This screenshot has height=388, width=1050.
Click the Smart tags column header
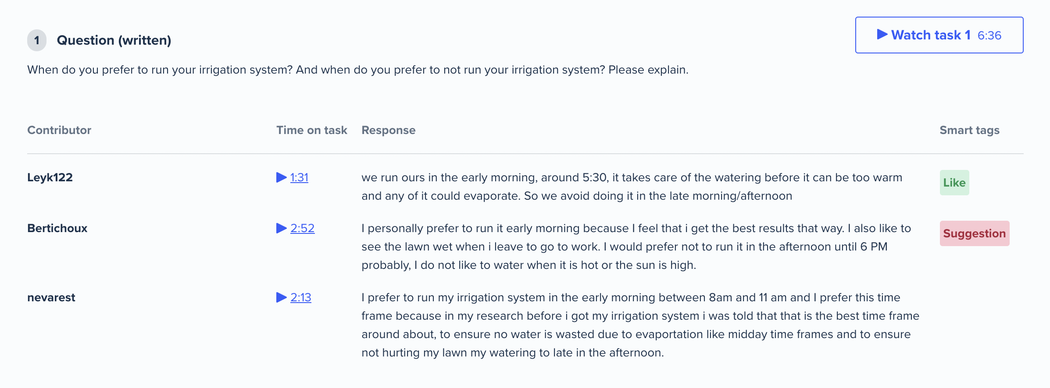point(969,130)
